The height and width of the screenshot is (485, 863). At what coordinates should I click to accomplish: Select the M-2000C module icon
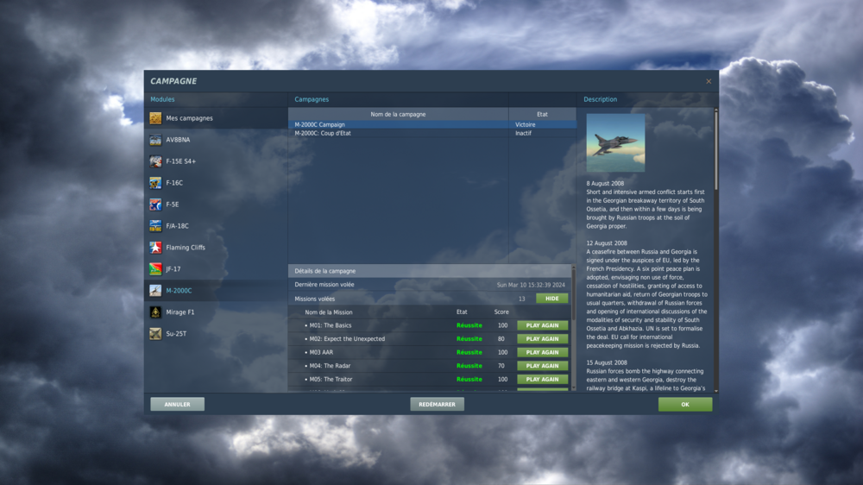click(x=155, y=290)
